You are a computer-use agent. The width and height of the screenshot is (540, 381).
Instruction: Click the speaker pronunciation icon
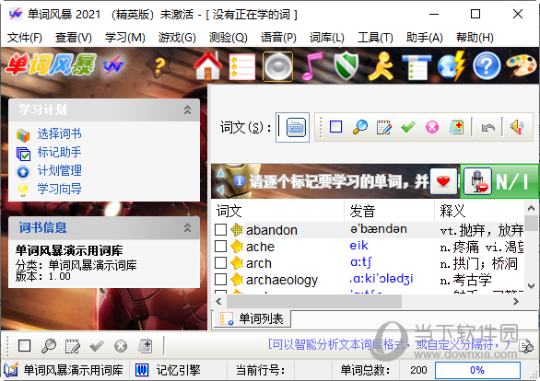coord(517,127)
